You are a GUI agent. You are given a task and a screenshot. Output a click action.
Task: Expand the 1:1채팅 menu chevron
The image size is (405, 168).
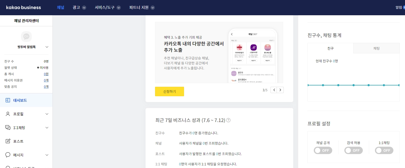coord(47,128)
